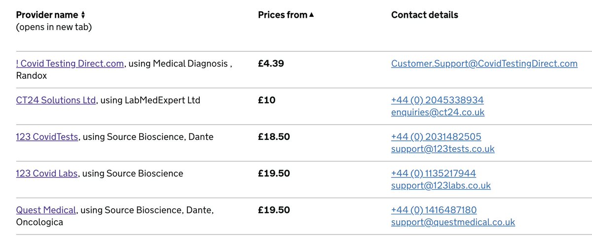Call Quest Medical at +44 (0) 1416487180
This screenshot has width=592, height=236.
click(x=434, y=210)
